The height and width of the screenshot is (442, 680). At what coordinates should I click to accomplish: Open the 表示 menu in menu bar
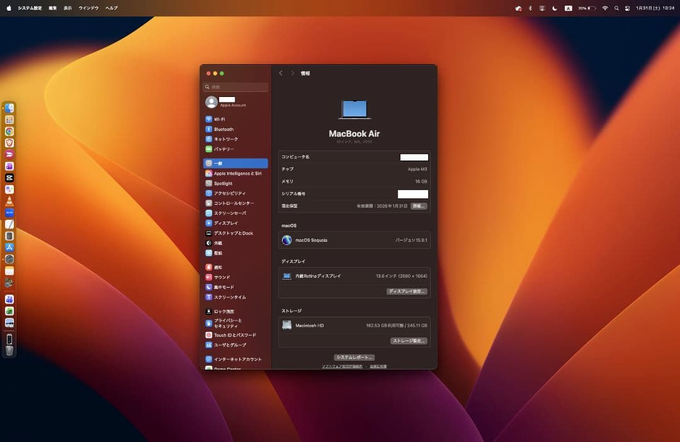point(67,8)
